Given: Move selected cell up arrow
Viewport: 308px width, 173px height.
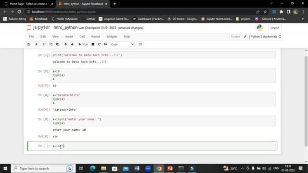Looking at the screenshot, I should click(x=65, y=44).
